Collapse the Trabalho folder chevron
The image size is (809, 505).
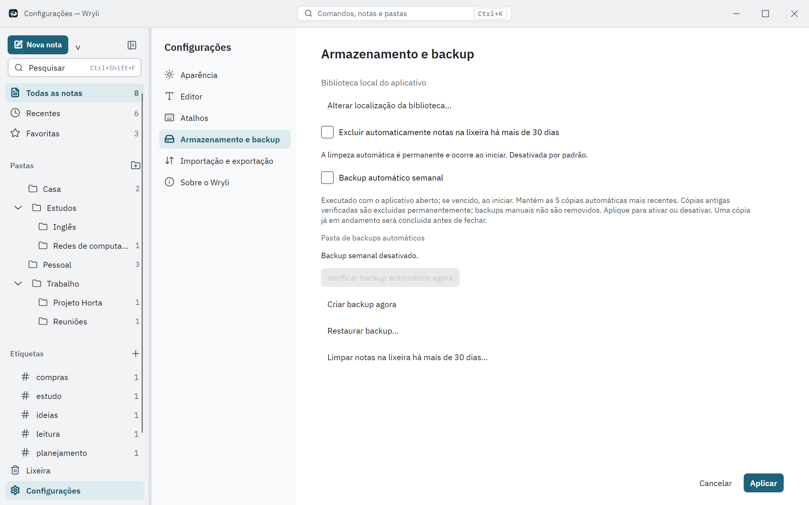click(x=18, y=283)
